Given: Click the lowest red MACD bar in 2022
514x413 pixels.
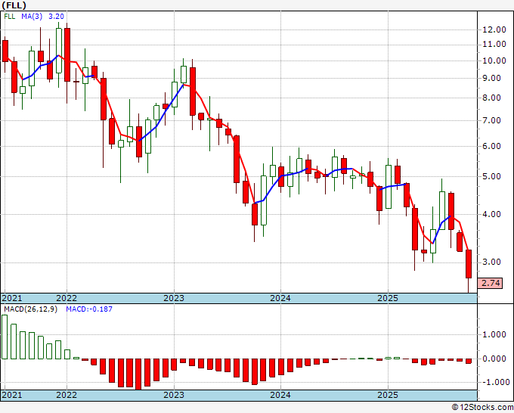Looking at the screenshot, I should pyautogui.click(x=138, y=374).
